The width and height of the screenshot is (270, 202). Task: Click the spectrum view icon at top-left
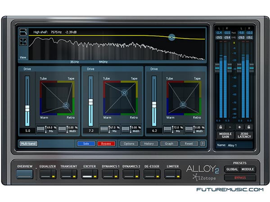[23, 32]
